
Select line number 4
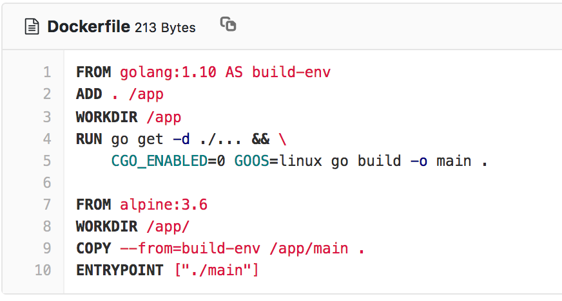point(47,139)
